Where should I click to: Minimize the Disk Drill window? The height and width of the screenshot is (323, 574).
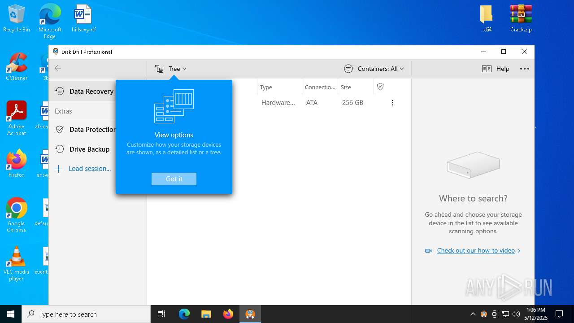pos(483,52)
